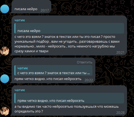Open sender name 'чатик' in 20:28 message
Viewport: 134px width, 117px height.
20,90
